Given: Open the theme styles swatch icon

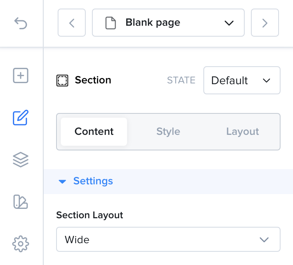Looking at the screenshot, I should pos(21,201).
